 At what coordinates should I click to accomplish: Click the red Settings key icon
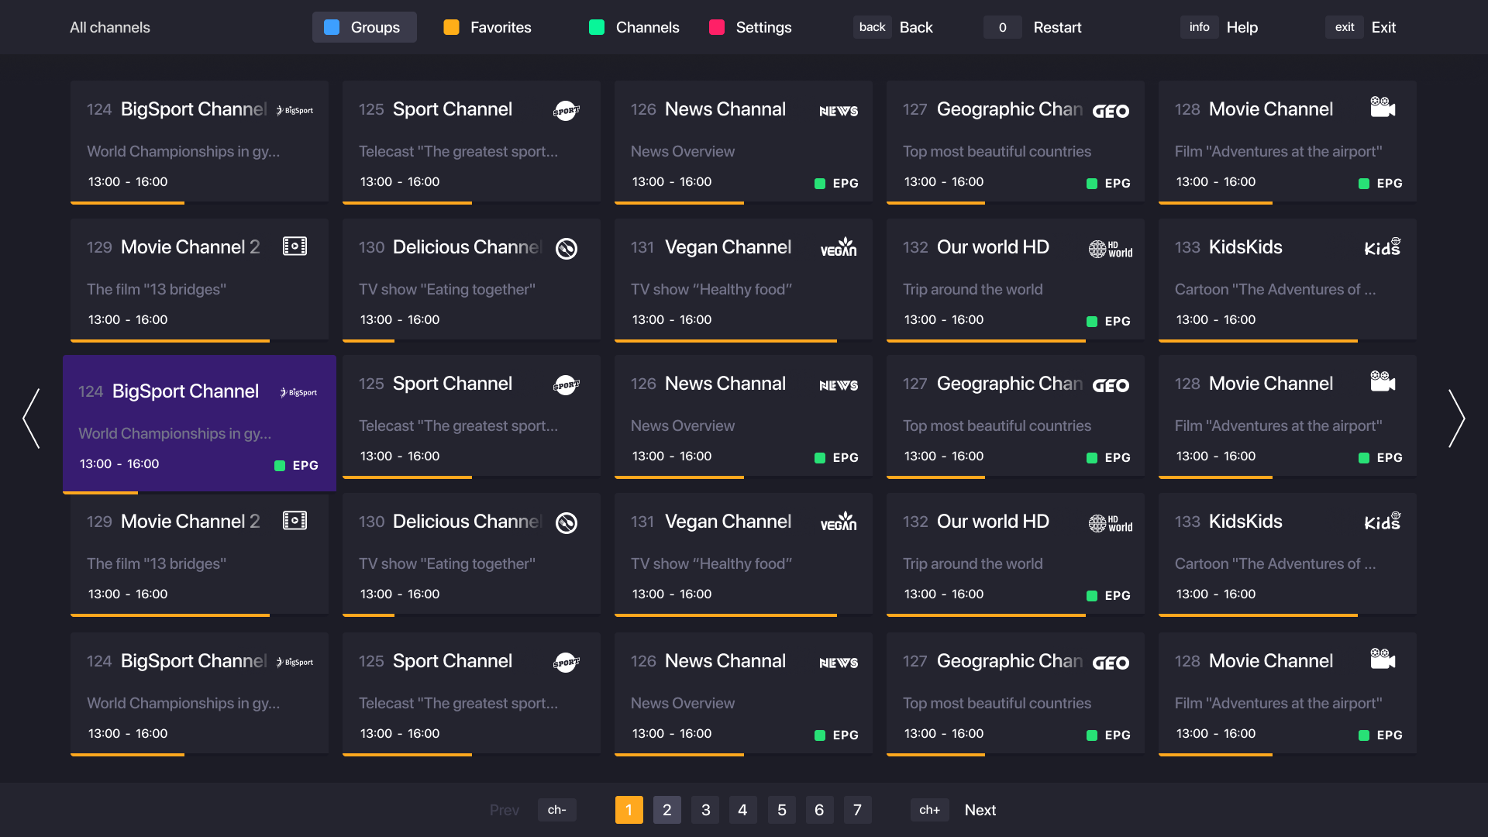717,27
